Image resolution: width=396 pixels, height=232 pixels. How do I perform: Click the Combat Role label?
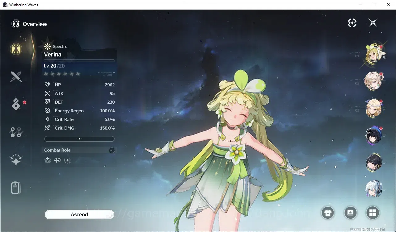point(57,150)
